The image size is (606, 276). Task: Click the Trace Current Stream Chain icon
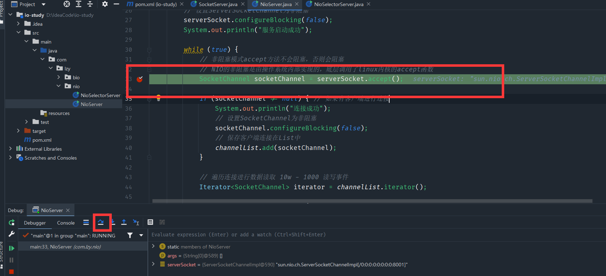(162, 222)
